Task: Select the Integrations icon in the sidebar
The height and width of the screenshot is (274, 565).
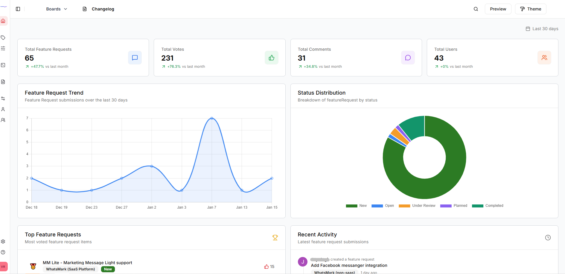Action: click(3, 98)
